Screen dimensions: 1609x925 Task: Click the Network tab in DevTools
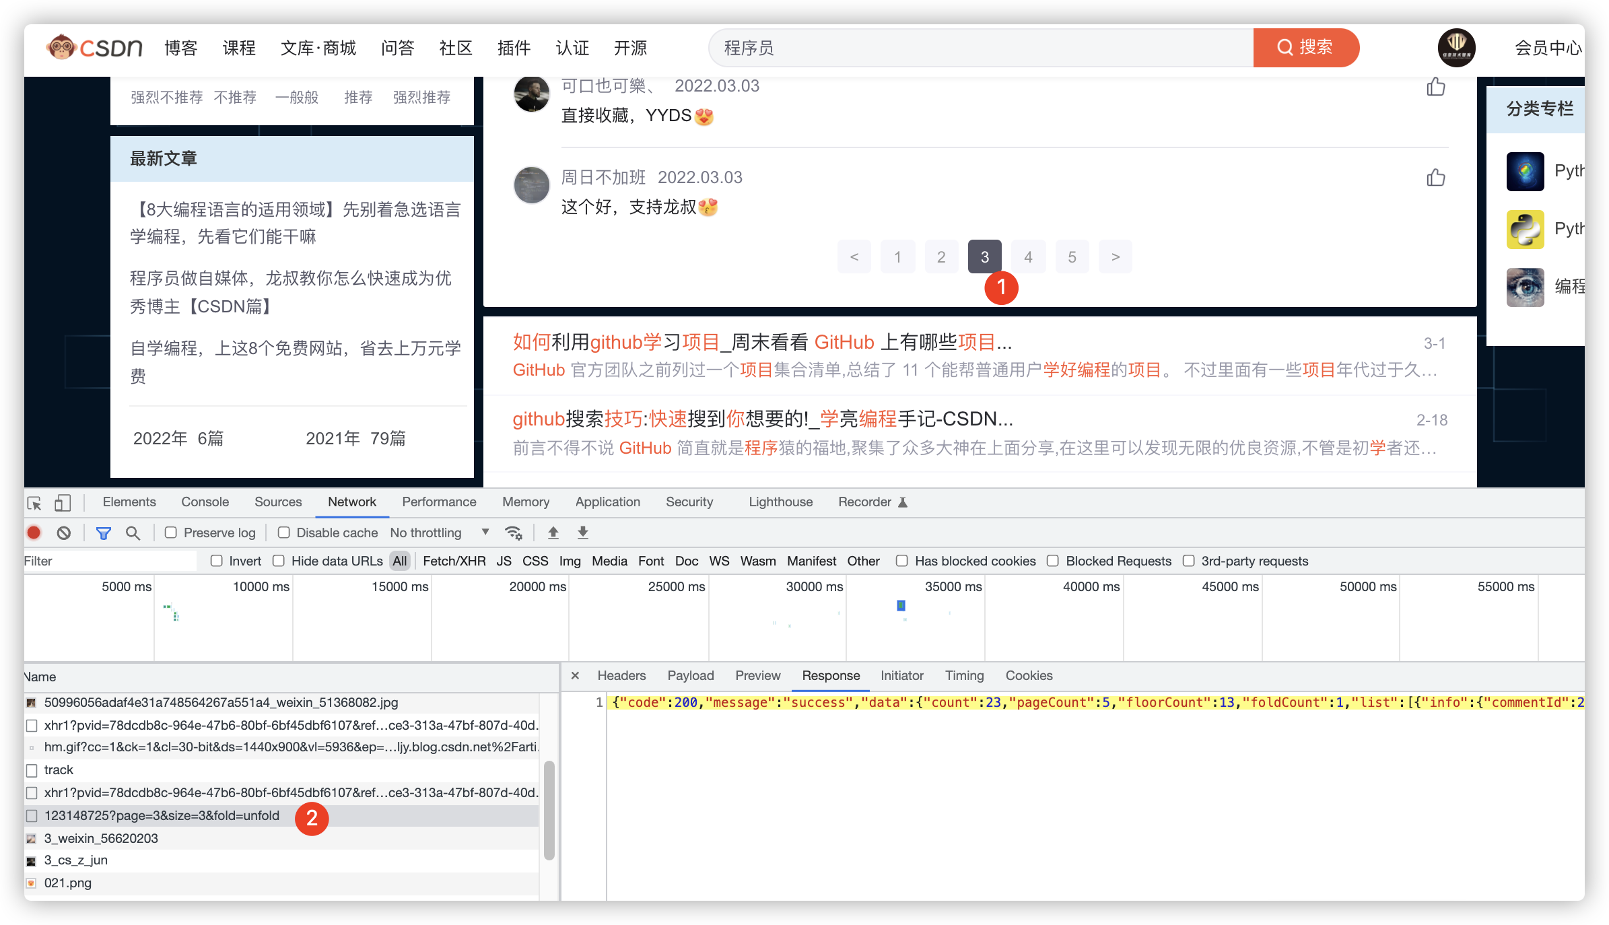[351, 503]
